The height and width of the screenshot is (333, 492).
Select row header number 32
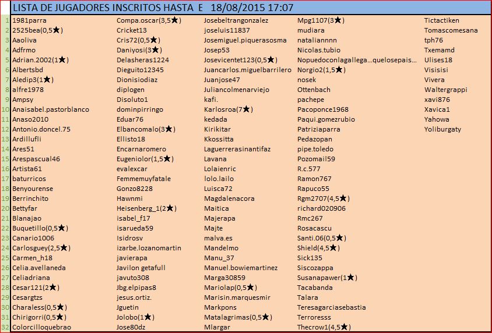(5, 327)
